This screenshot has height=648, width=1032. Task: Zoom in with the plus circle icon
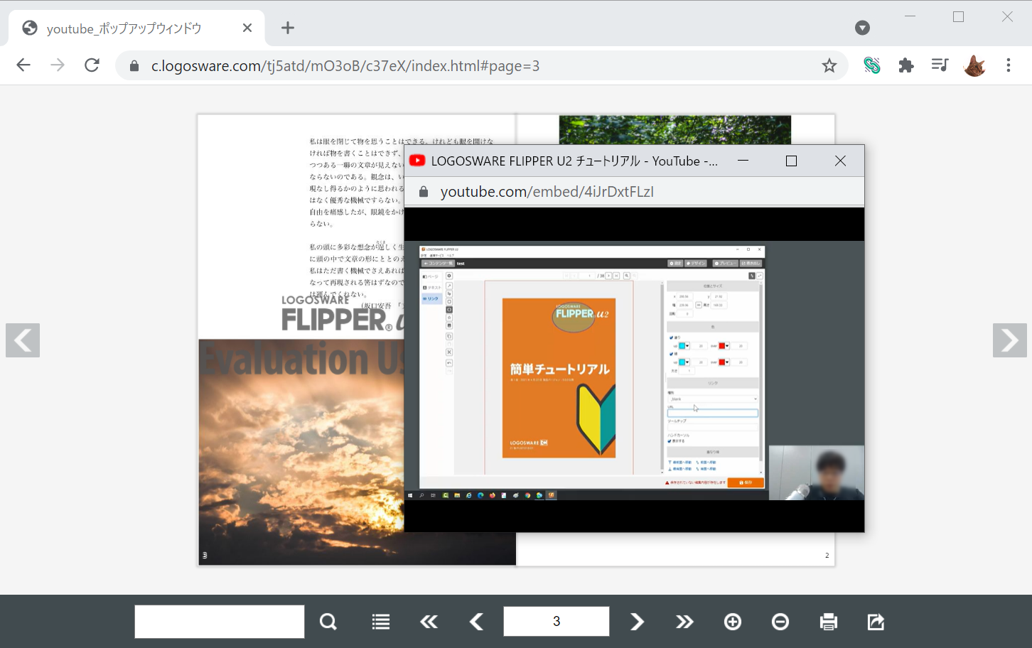[733, 622]
